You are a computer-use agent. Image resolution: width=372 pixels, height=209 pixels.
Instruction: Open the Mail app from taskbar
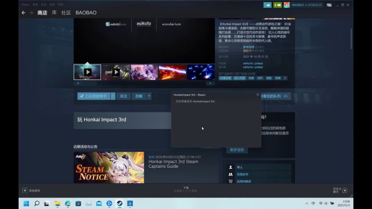pos(99,203)
